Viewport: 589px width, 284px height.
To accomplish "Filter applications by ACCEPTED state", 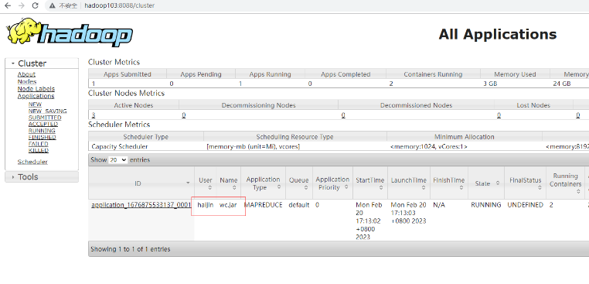I will [43, 124].
